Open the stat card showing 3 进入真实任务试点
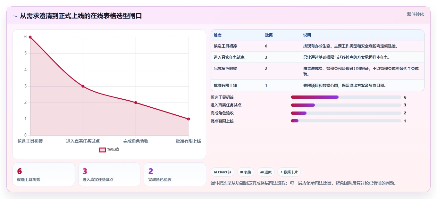This screenshot has height=199, width=437. (x=109, y=174)
